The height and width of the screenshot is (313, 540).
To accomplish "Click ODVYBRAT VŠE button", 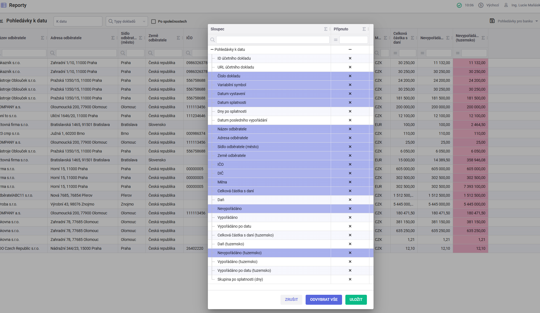I will (x=324, y=299).
